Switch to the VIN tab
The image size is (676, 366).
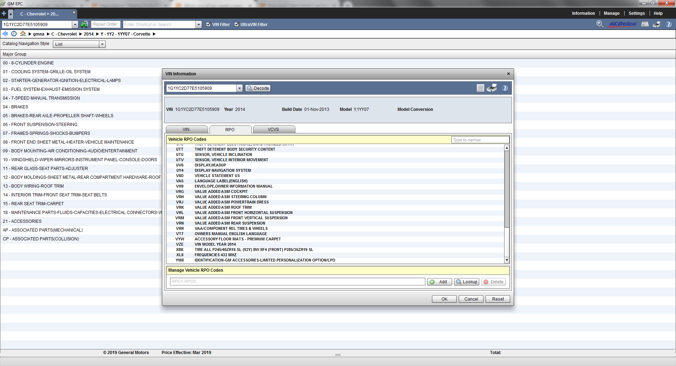[x=186, y=130]
